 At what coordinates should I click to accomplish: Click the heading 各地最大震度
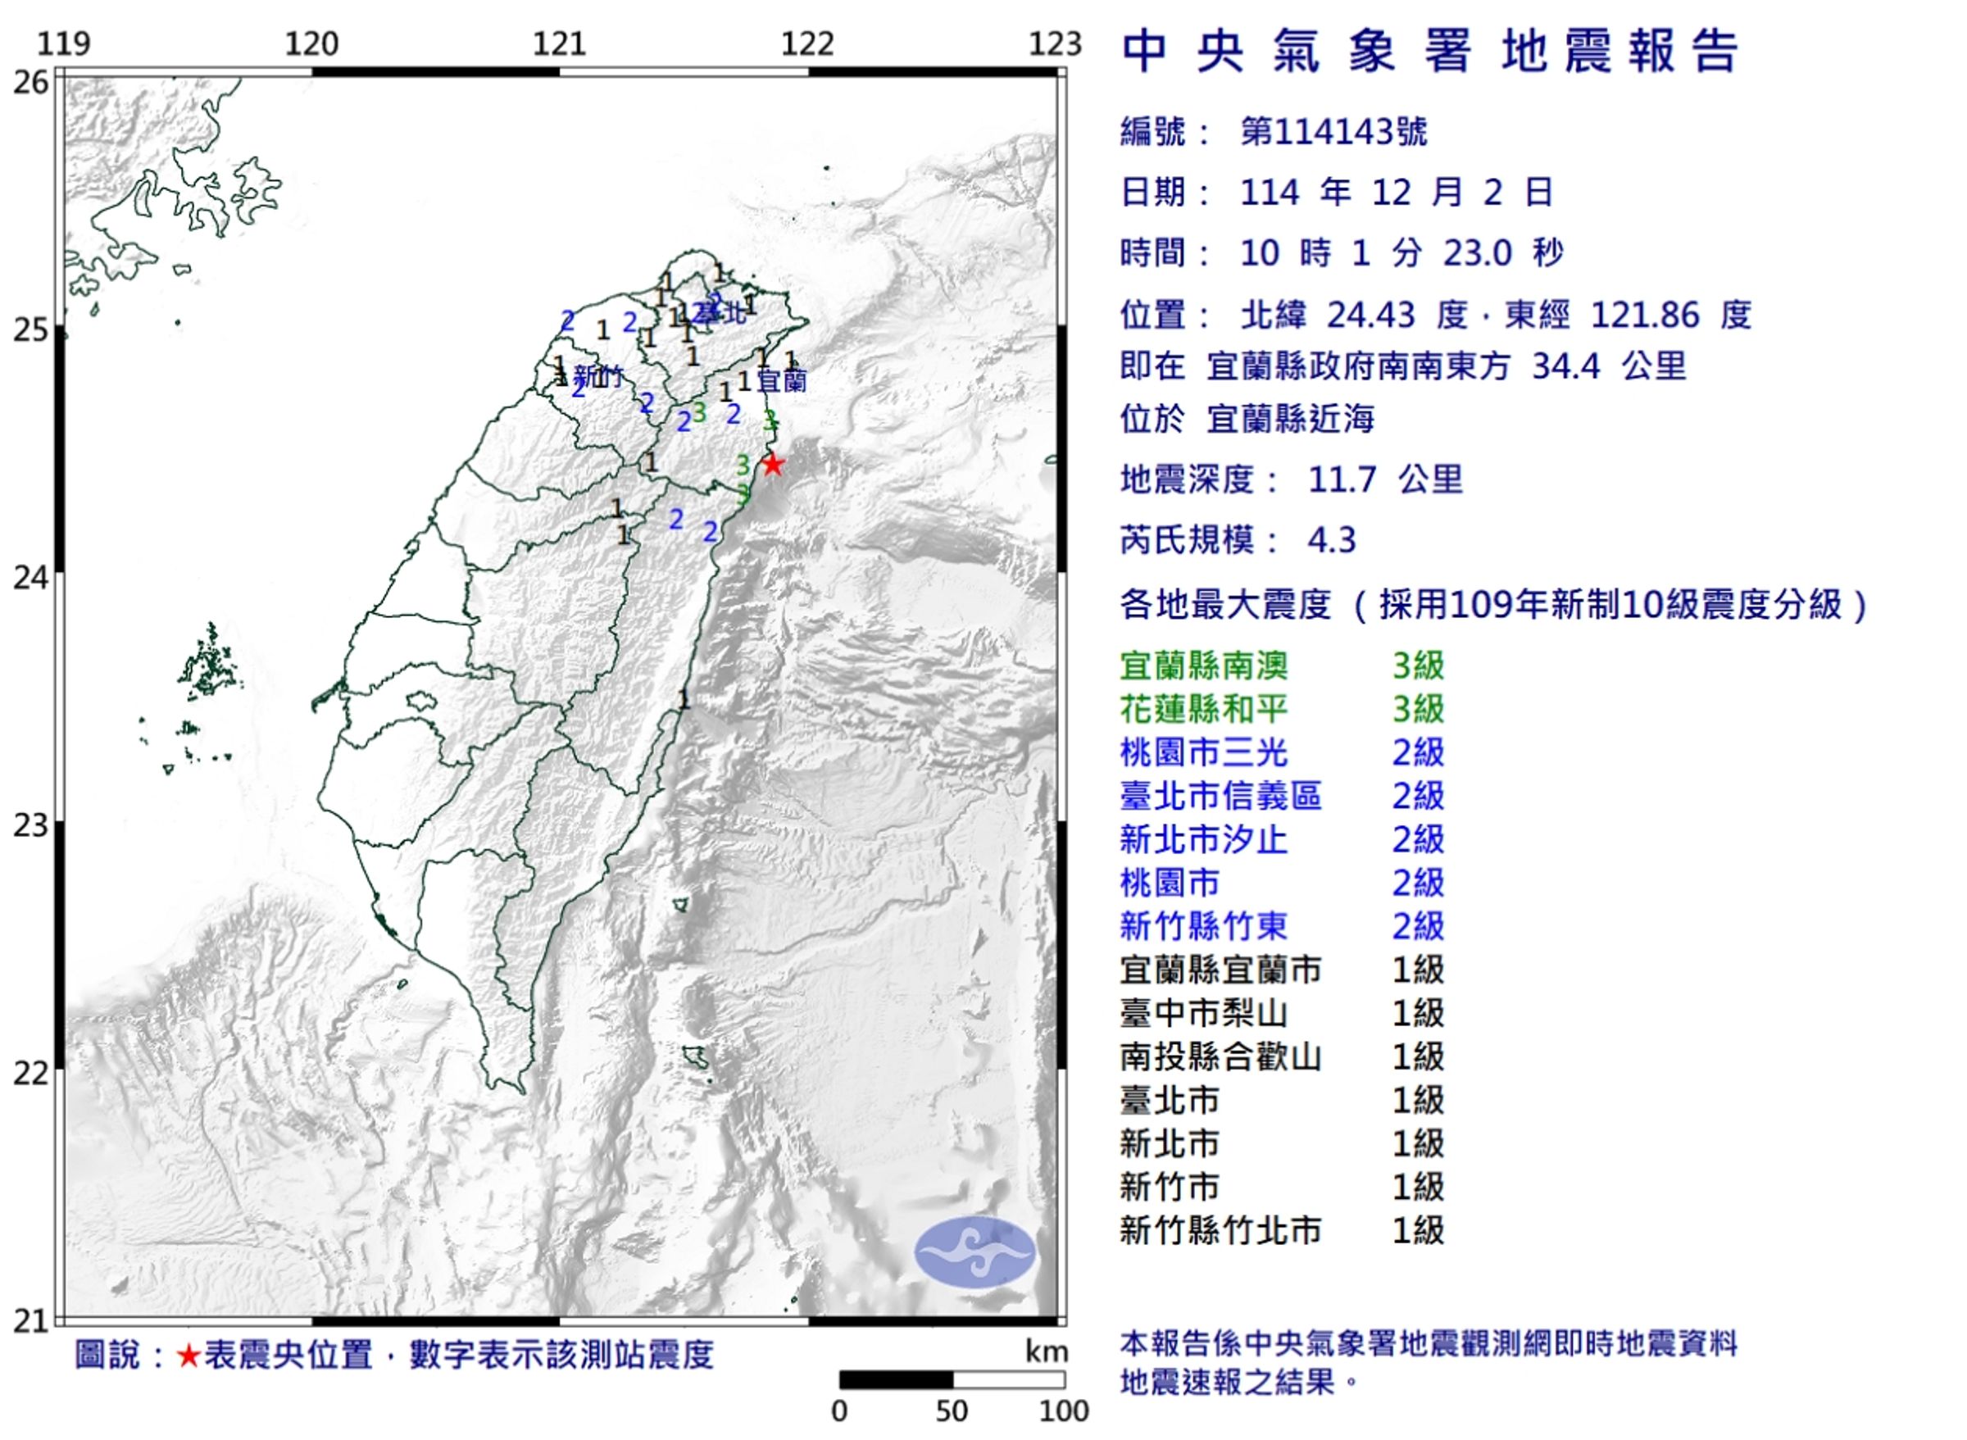click(1225, 604)
